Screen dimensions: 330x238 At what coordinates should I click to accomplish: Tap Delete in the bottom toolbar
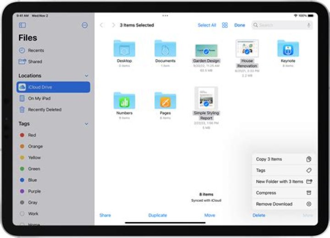pyautogui.click(x=259, y=215)
